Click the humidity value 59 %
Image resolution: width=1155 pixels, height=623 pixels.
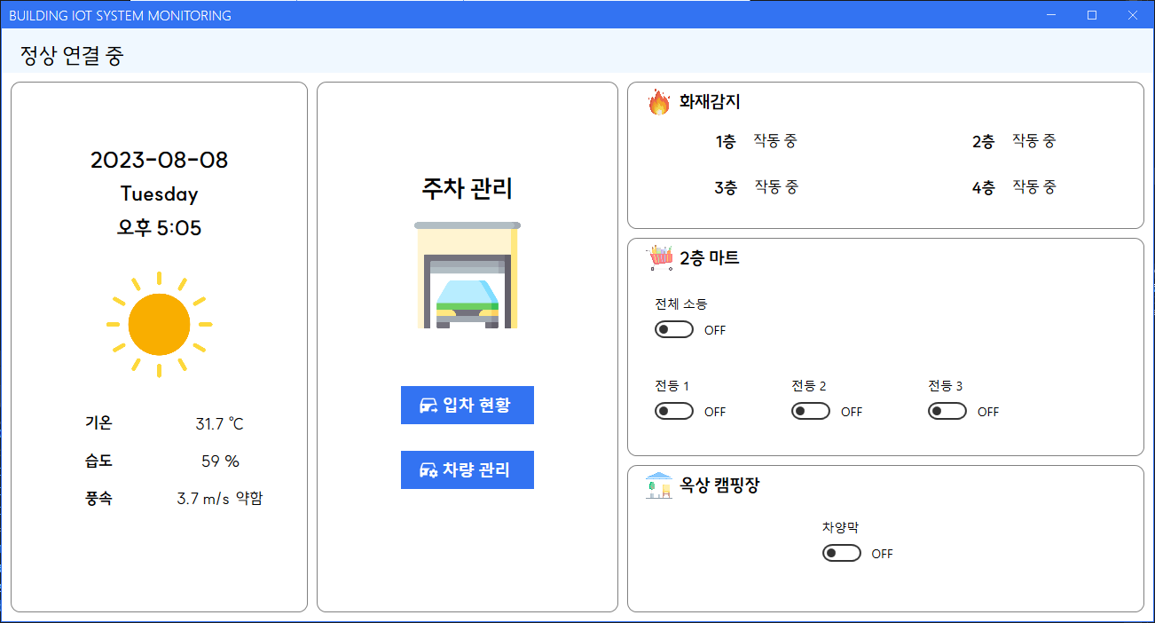(220, 461)
